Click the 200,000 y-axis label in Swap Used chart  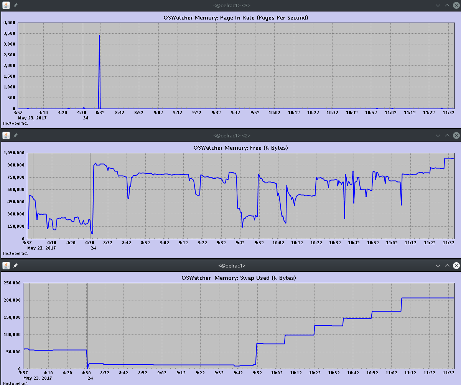[12, 300]
